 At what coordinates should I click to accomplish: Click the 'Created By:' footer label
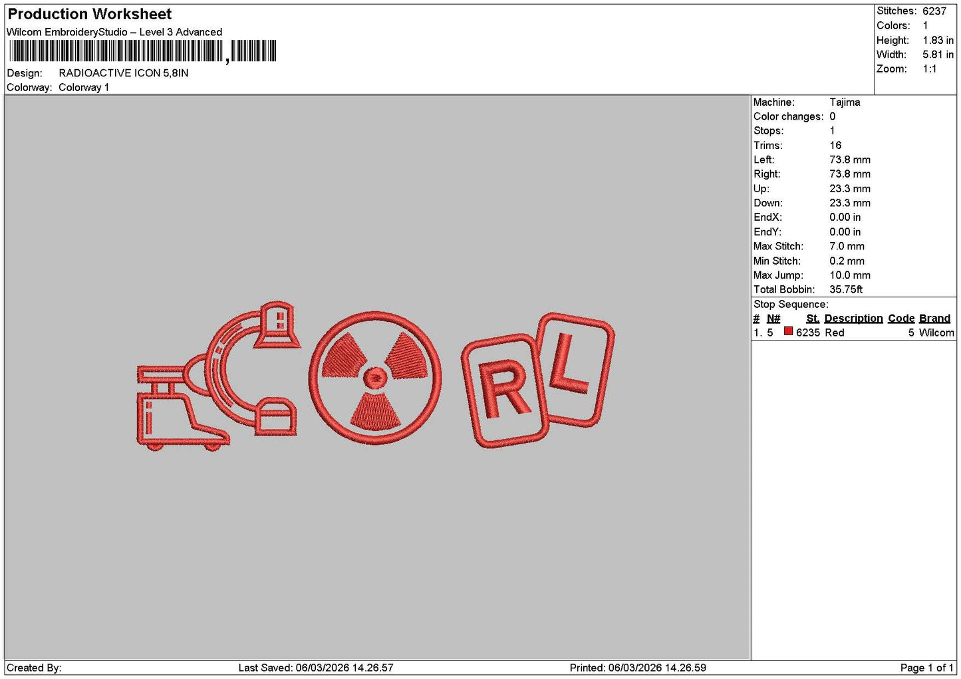[34, 668]
